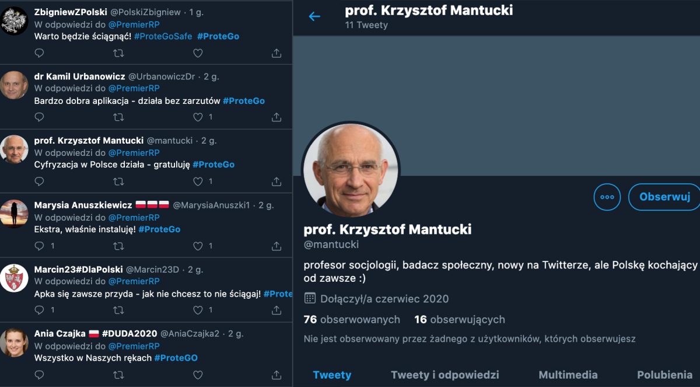Viewport: 700px width, 387px height.
Task: Click the Obserwuj follow button
Action: click(x=665, y=197)
